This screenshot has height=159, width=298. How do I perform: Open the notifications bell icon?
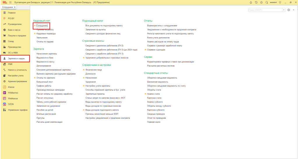click(x=251, y=2)
